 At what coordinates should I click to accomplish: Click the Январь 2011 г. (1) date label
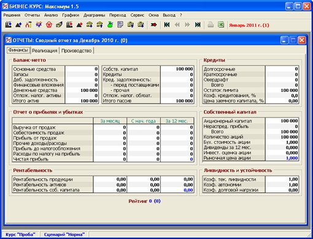click(x=249, y=25)
